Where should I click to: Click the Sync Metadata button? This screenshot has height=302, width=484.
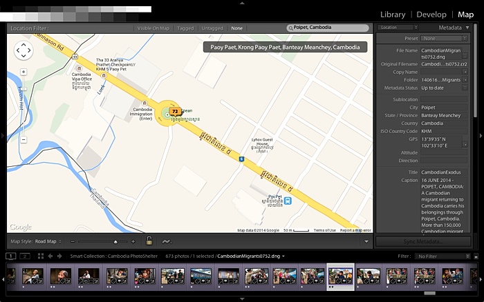[x=423, y=241]
